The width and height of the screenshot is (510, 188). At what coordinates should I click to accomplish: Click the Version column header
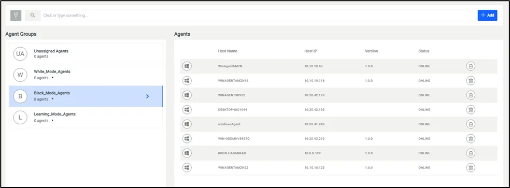(x=372, y=51)
